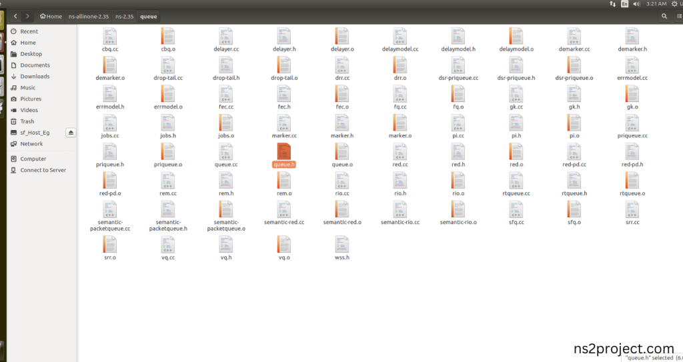Click the sfq.cc file icon
The width and height of the screenshot is (683, 362).
516,209
